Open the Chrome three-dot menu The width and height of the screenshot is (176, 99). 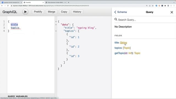pos(174,5)
